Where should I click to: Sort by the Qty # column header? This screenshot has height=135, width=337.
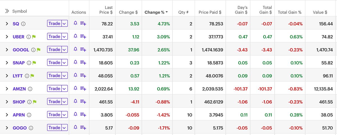pyautogui.click(x=183, y=12)
